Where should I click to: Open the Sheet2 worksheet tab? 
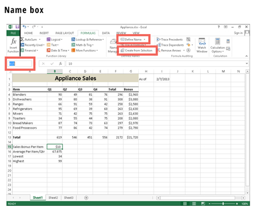pyautogui.click(x=53, y=198)
